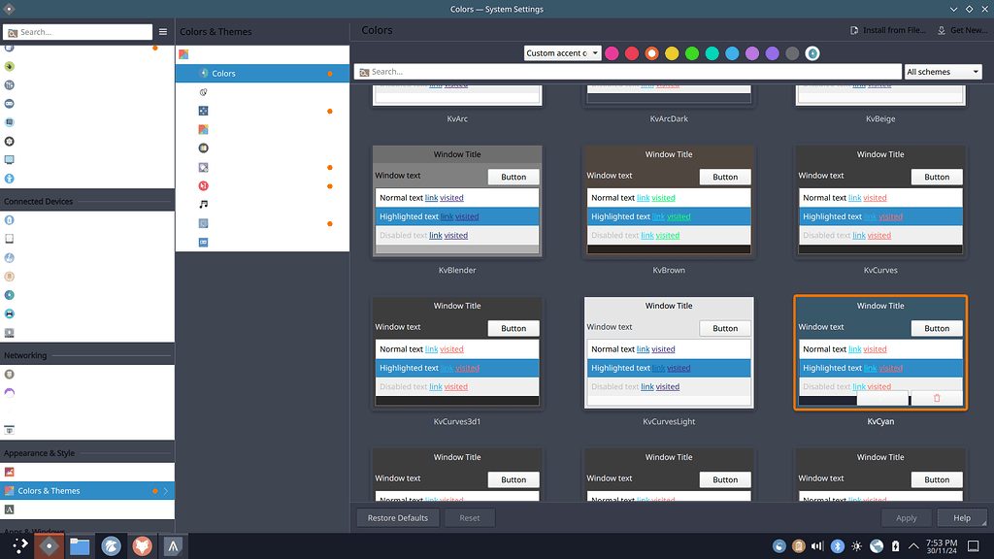Select the pink accent color swatch
This screenshot has width=994, height=559.
pos(612,53)
